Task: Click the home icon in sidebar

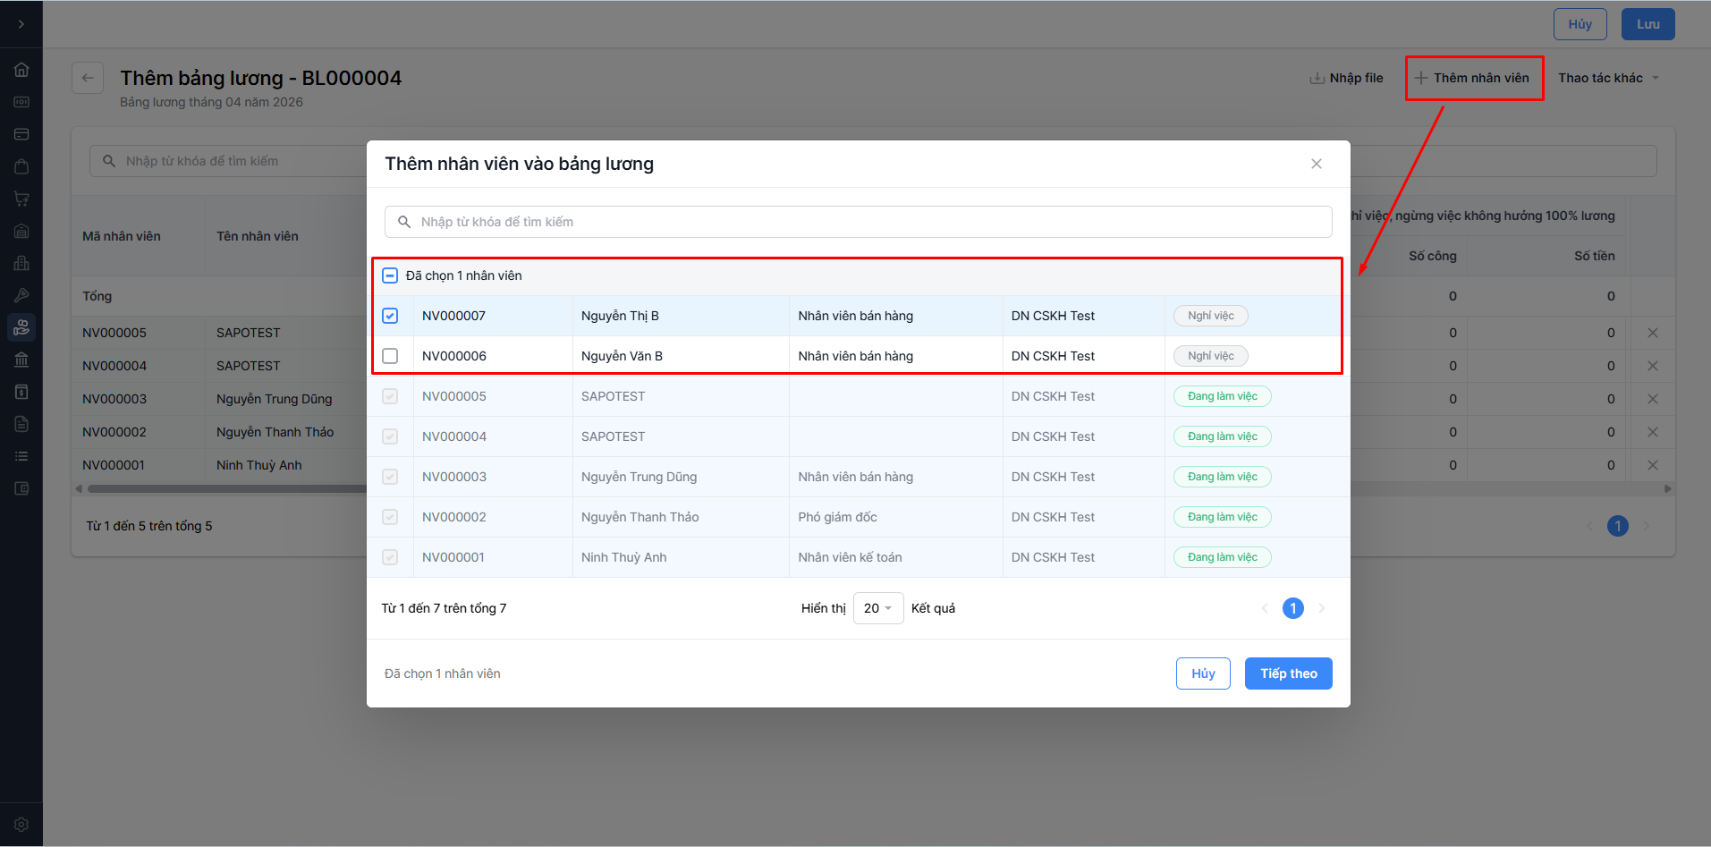Action: point(21,70)
